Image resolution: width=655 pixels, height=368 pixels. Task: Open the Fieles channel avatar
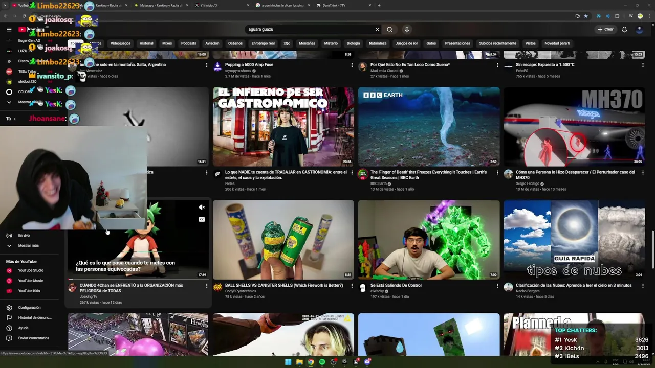click(217, 174)
